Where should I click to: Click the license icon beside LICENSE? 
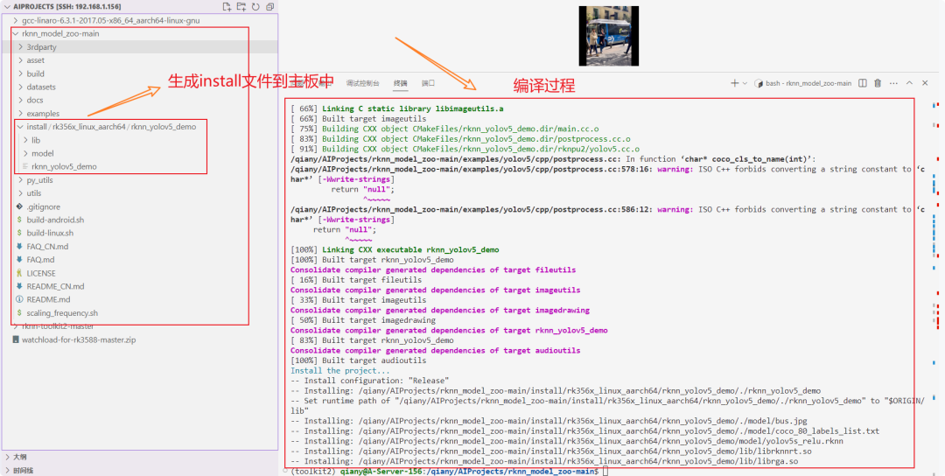(20, 273)
